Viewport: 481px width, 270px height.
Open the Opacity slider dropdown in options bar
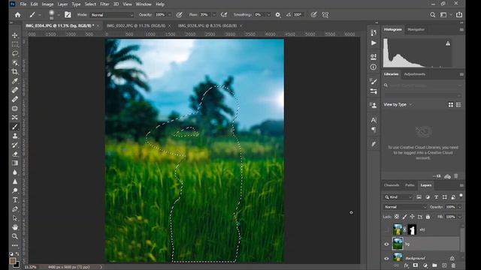pyautogui.click(x=169, y=15)
